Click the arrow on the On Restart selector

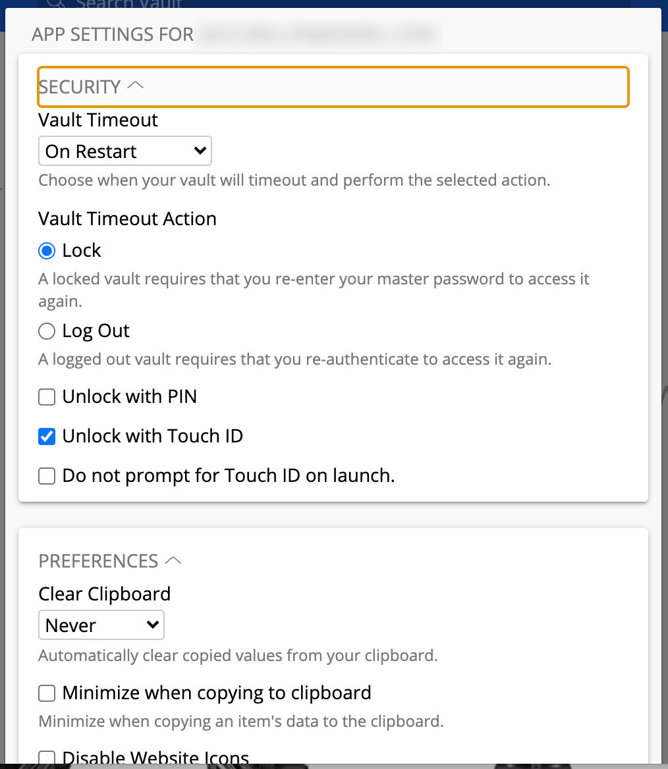[x=200, y=151]
